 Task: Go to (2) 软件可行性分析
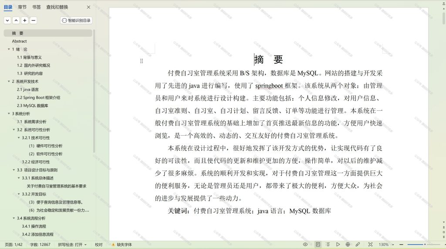coord(45,154)
